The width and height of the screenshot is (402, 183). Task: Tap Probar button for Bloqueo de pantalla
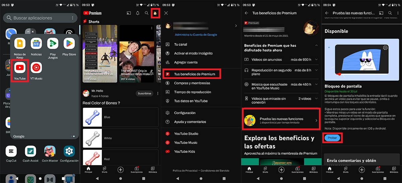[332, 138]
